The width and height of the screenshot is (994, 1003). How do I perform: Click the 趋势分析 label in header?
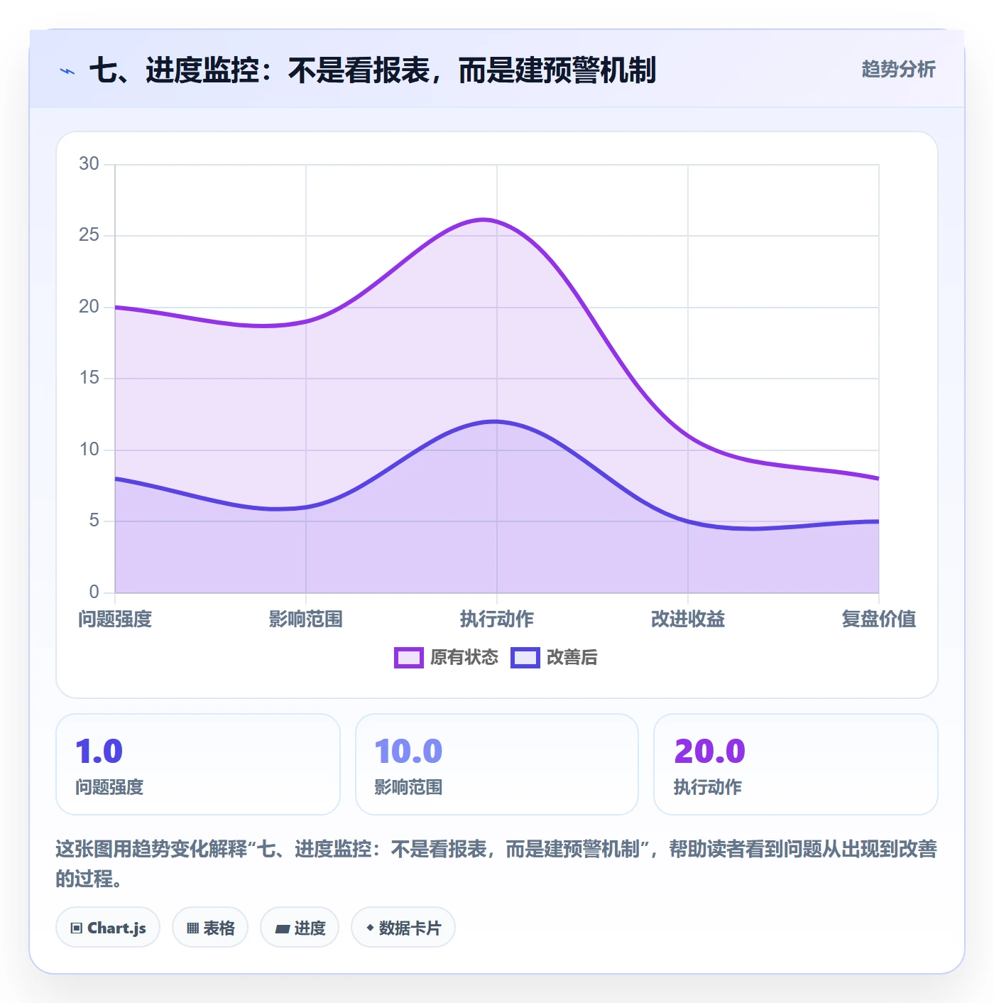[899, 70]
